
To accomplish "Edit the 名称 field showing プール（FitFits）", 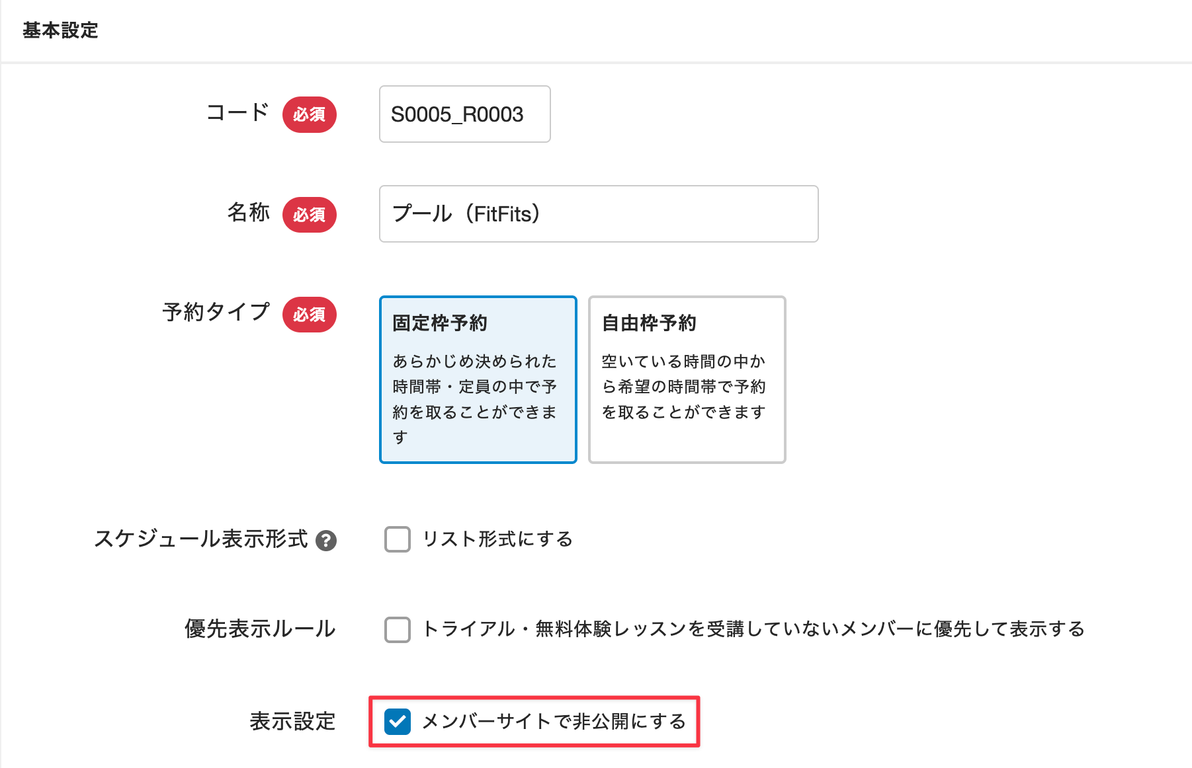I will pyautogui.click(x=597, y=213).
